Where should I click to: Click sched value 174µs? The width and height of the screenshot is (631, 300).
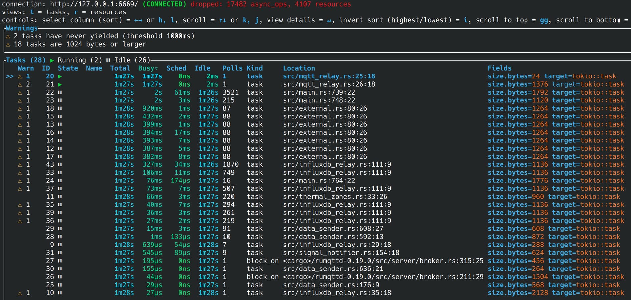click(x=180, y=181)
